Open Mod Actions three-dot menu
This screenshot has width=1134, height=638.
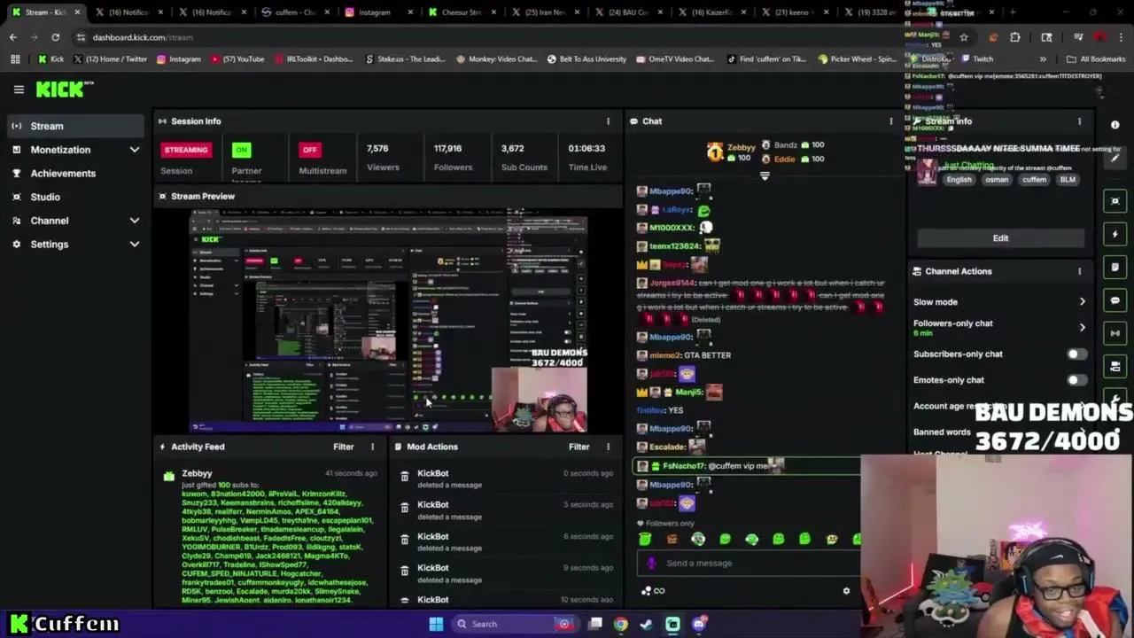coord(608,447)
